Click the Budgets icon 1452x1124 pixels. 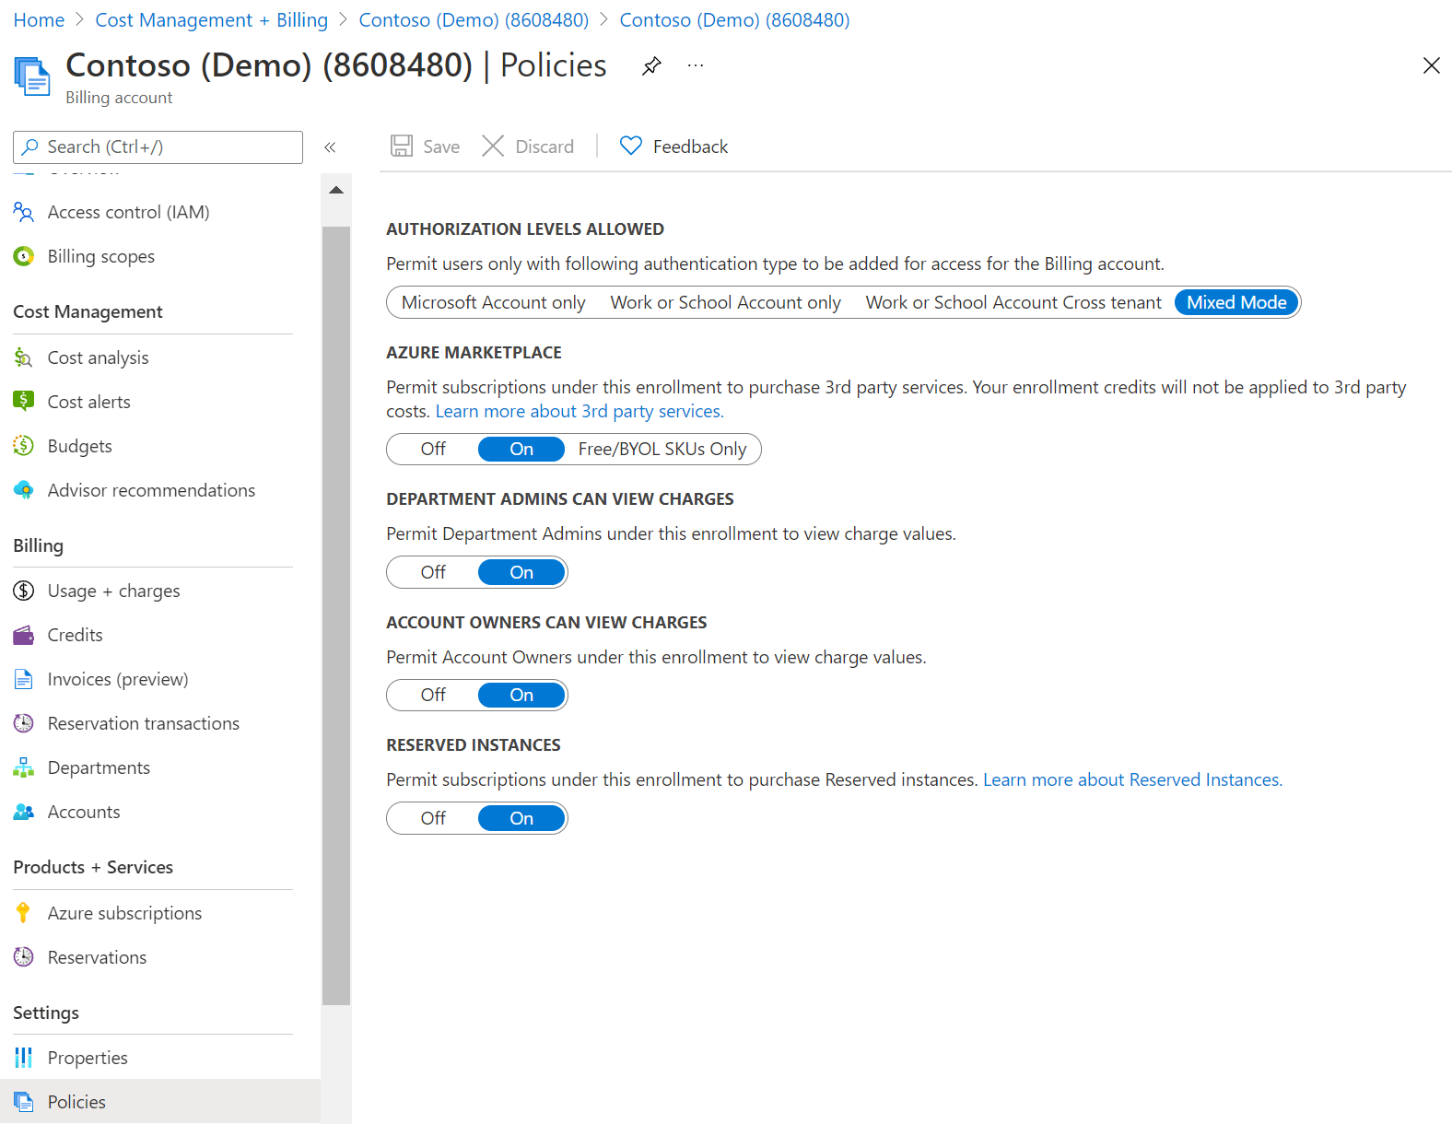[24, 446]
